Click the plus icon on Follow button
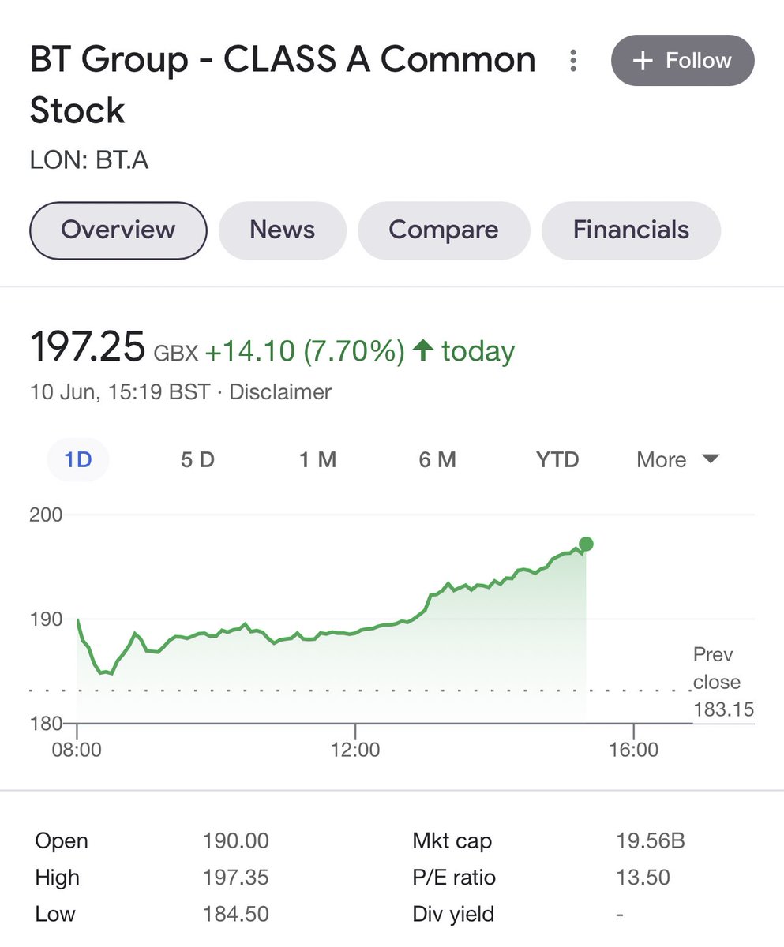 (x=643, y=61)
